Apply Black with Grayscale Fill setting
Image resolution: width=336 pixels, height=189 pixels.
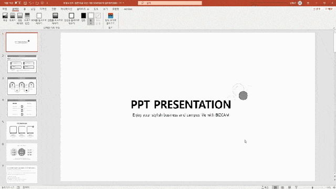pos(55,18)
